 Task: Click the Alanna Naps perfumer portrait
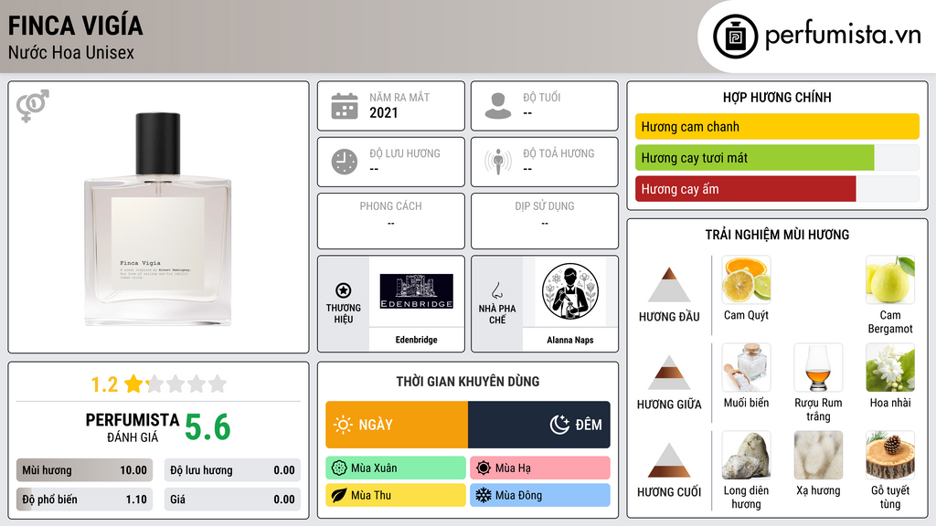coord(570,291)
